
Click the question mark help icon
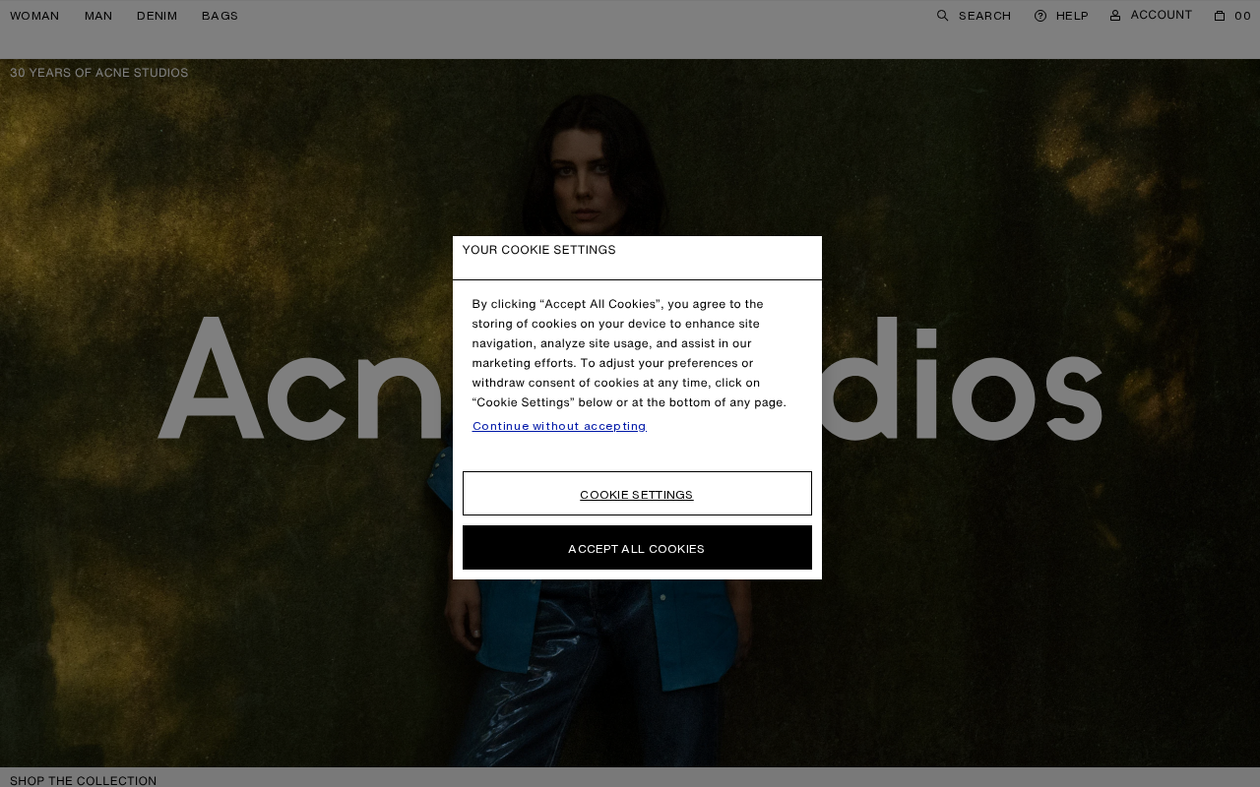click(1040, 16)
